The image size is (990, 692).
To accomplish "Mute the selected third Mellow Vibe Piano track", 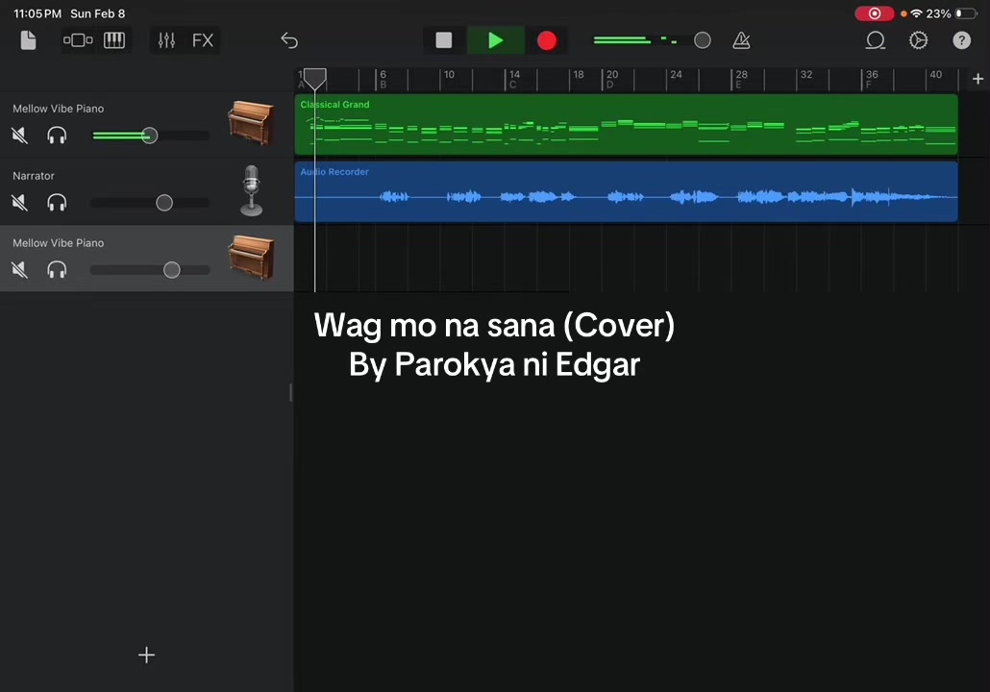I will (19, 270).
